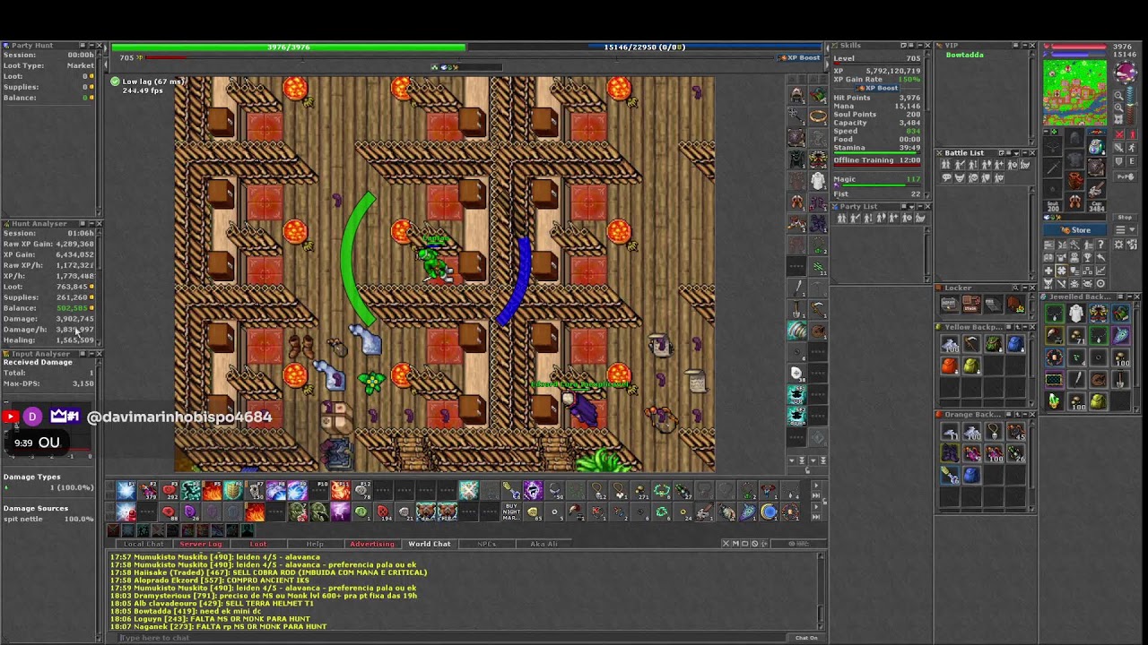Open the options gear icon
This screenshot has width=1148, height=645.
[1118, 245]
